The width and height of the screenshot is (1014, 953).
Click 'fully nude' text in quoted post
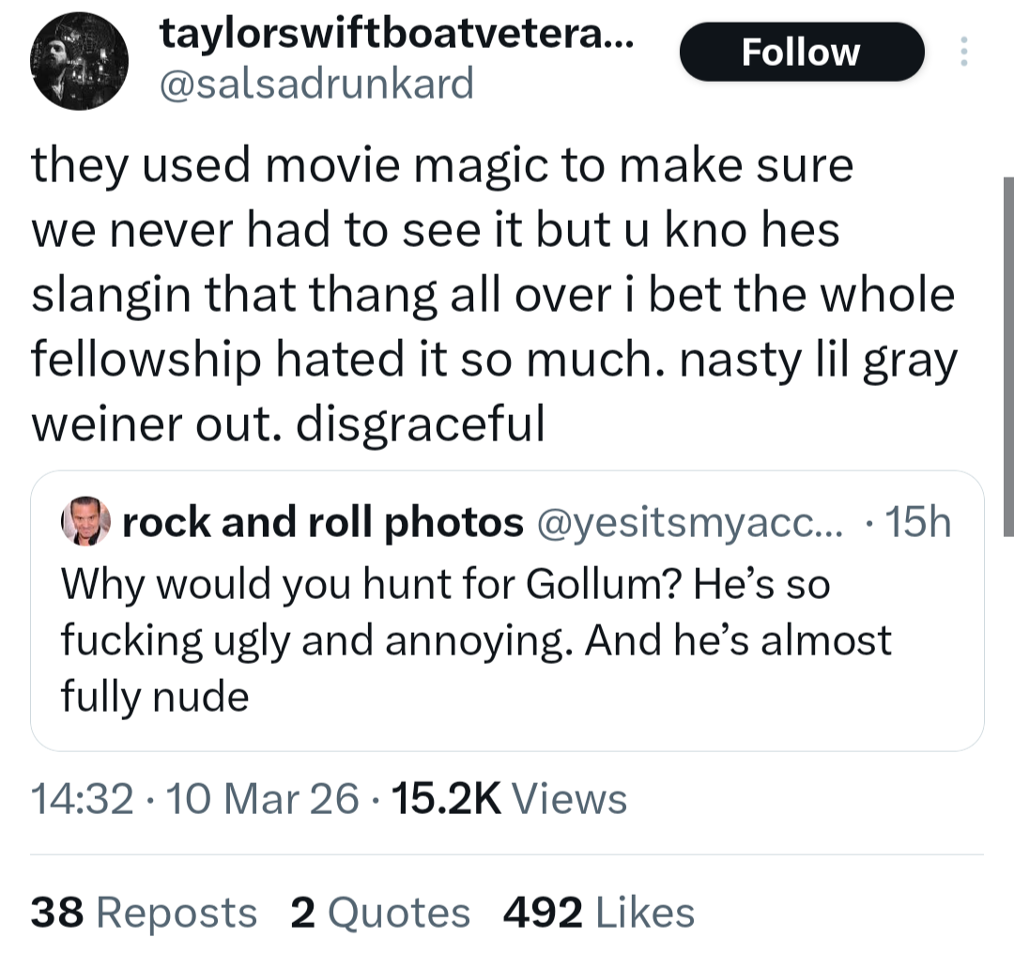[155, 697]
